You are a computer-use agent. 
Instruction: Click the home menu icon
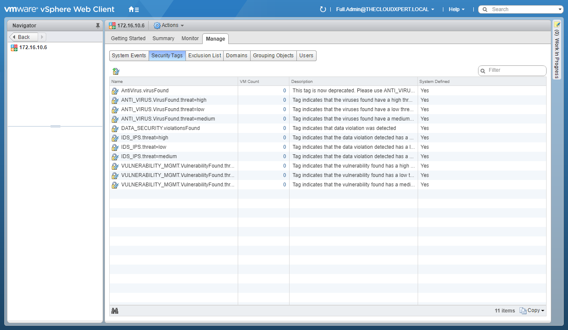click(x=133, y=9)
